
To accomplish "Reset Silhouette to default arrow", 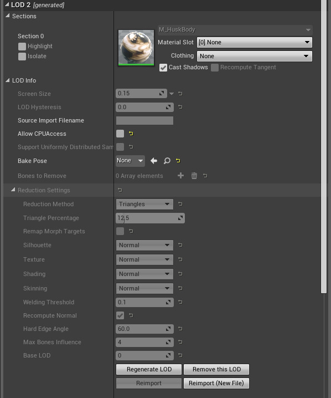I will 180,245.
